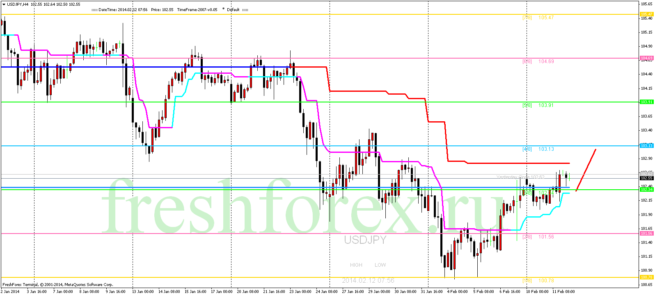Click the black 102.55 current price tag
The width and height of the screenshot is (655, 295).
(647, 178)
